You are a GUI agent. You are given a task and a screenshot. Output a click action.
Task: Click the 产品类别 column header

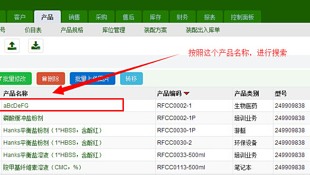click(x=246, y=93)
